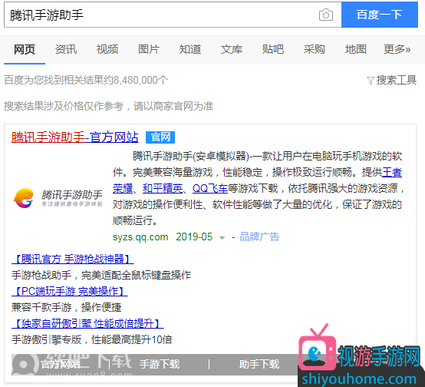Click the camera image search icon

tap(326, 15)
